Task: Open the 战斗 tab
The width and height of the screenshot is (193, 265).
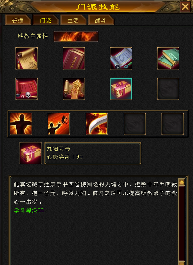Action: pyautogui.click(x=101, y=20)
